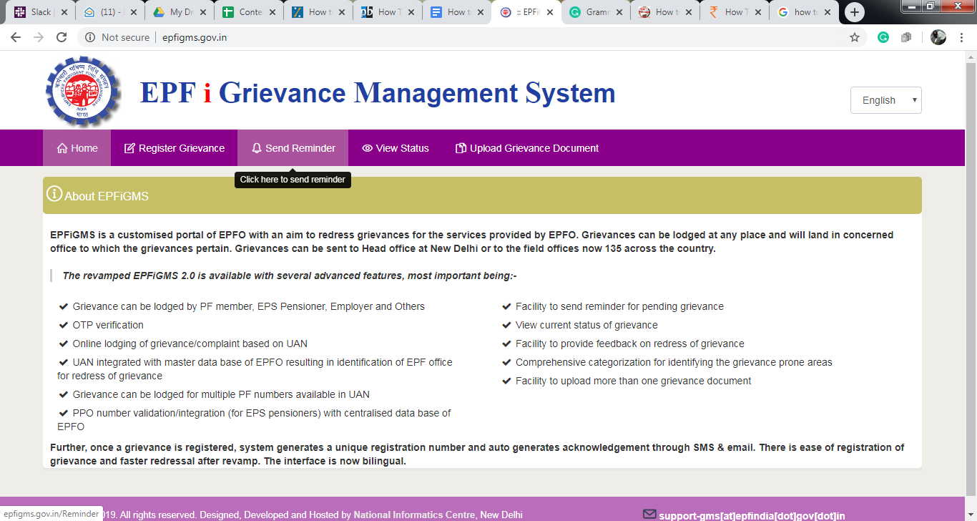Image resolution: width=977 pixels, height=521 pixels.
Task: Click the About EPFiGMS info icon
Action: coord(54,194)
